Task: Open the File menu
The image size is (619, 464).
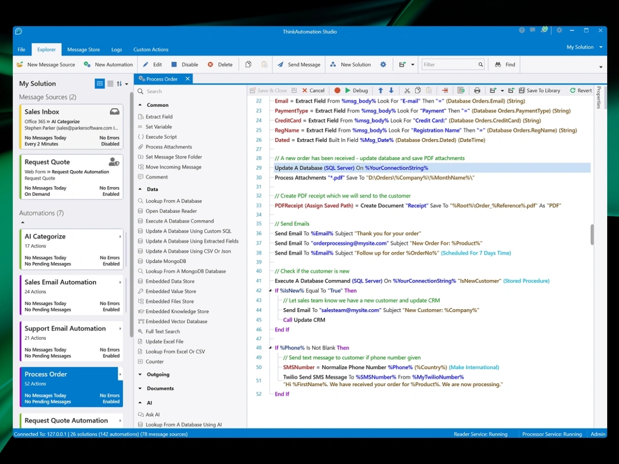Action: pos(22,49)
